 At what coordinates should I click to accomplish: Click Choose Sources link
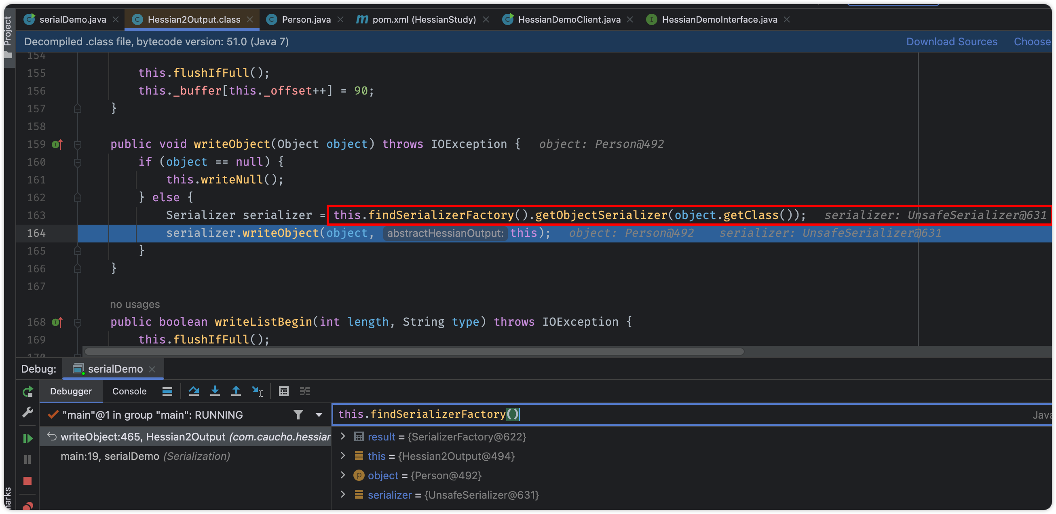1032,42
